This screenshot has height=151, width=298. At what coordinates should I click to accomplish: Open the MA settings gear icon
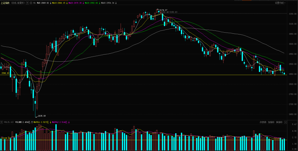31,3
